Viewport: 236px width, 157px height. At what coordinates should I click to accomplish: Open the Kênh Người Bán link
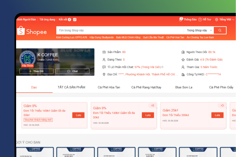pos(26,20)
